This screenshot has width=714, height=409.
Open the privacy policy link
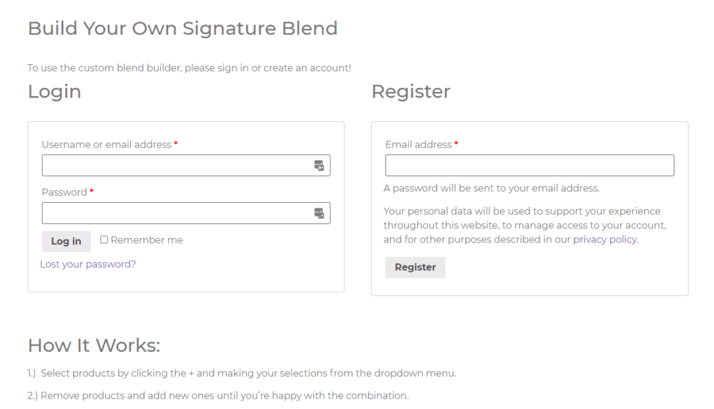[605, 240]
